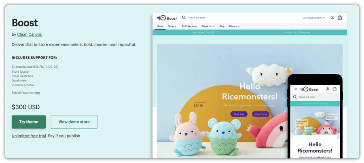This screenshot has width=364, height=163.
Task: Click the Try theme button
Action: click(x=29, y=122)
